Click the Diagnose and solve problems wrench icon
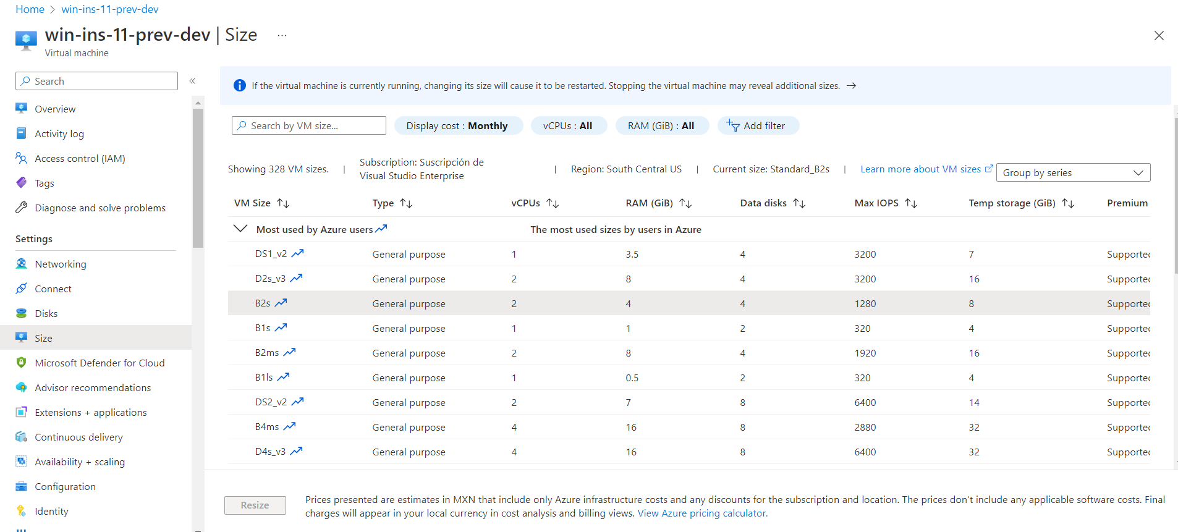 pos(22,208)
